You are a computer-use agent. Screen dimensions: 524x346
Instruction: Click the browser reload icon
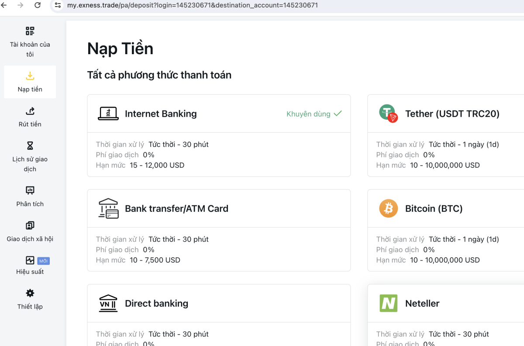tap(38, 5)
